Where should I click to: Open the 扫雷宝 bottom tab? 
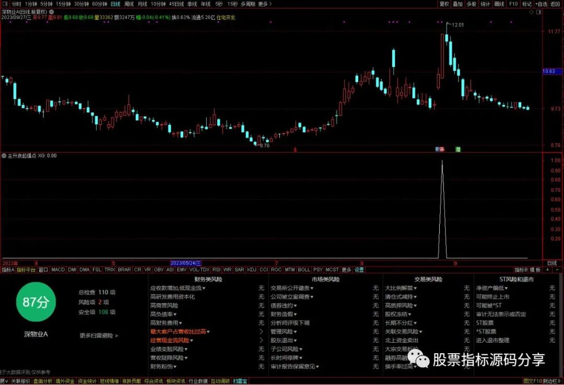(240, 381)
